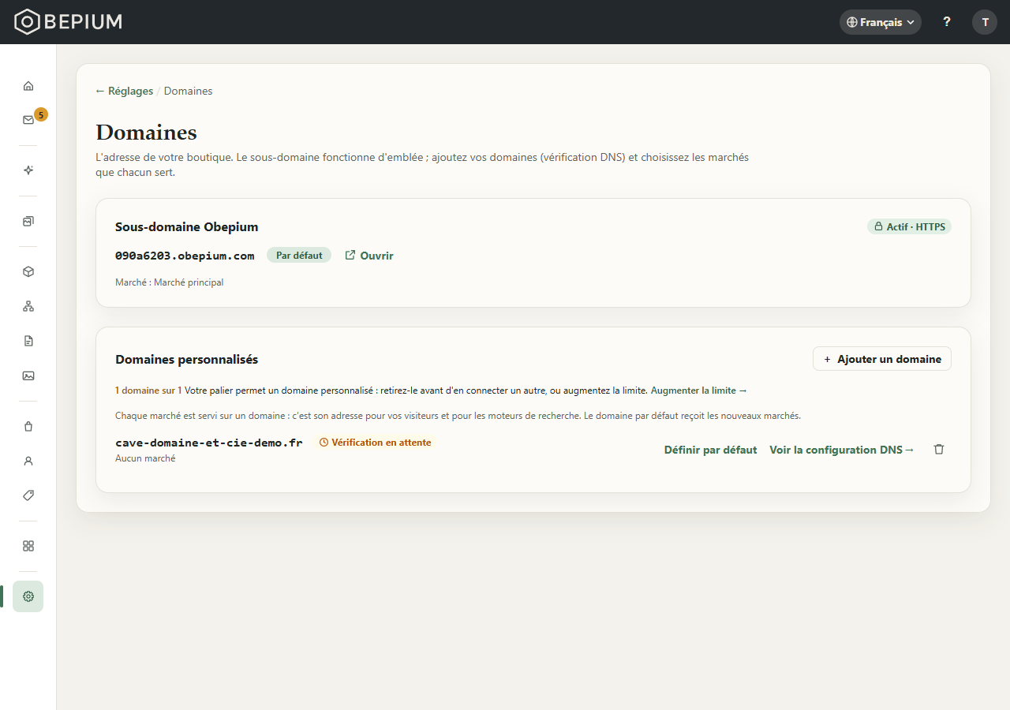Click the 1 domaine sur 1 counter

tap(148, 390)
